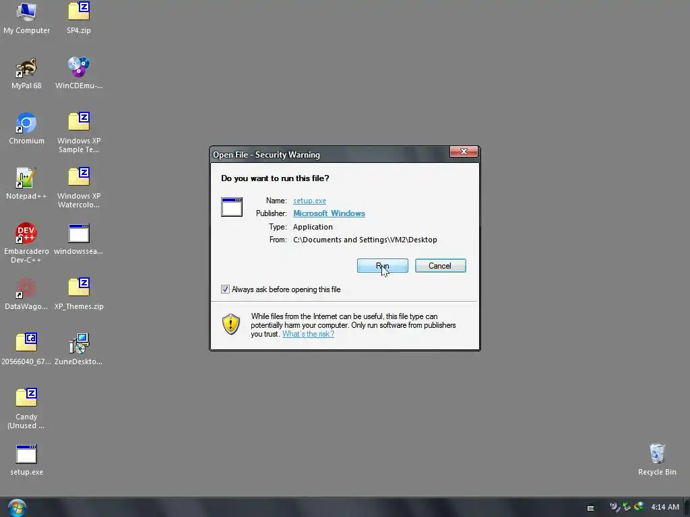Select the My Computer desktop icon

(x=26, y=18)
